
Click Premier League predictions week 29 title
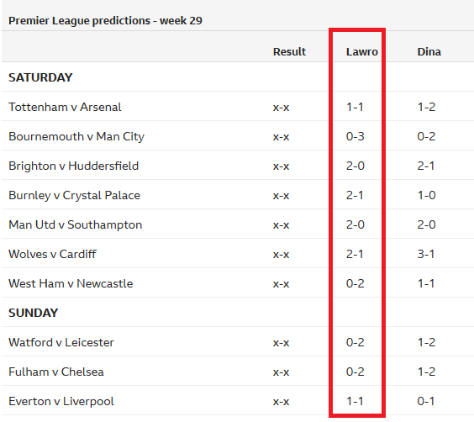(105, 20)
